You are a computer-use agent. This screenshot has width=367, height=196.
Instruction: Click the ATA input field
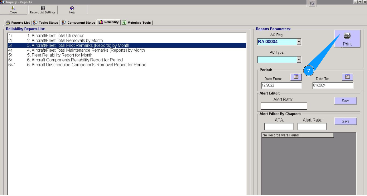click(x=279, y=127)
